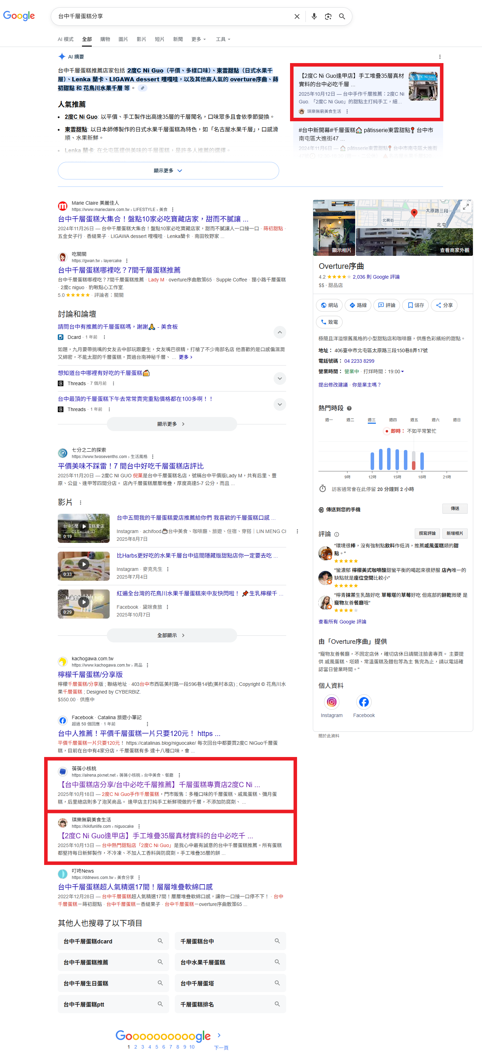Select 週五 in popular times
The width and height of the screenshot is (482, 1057).
(414, 420)
